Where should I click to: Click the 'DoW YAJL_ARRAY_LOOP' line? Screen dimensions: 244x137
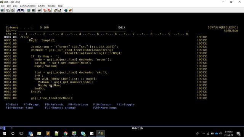[66, 79]
